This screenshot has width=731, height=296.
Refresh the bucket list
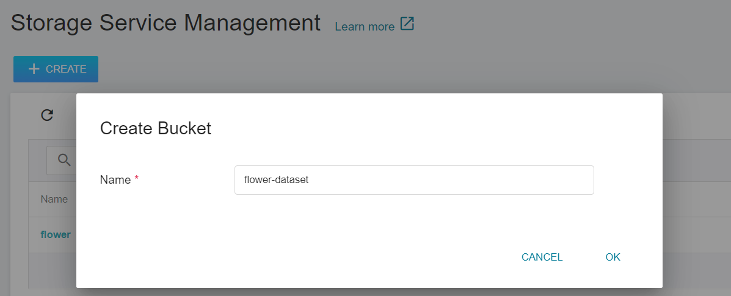point(47,115)
